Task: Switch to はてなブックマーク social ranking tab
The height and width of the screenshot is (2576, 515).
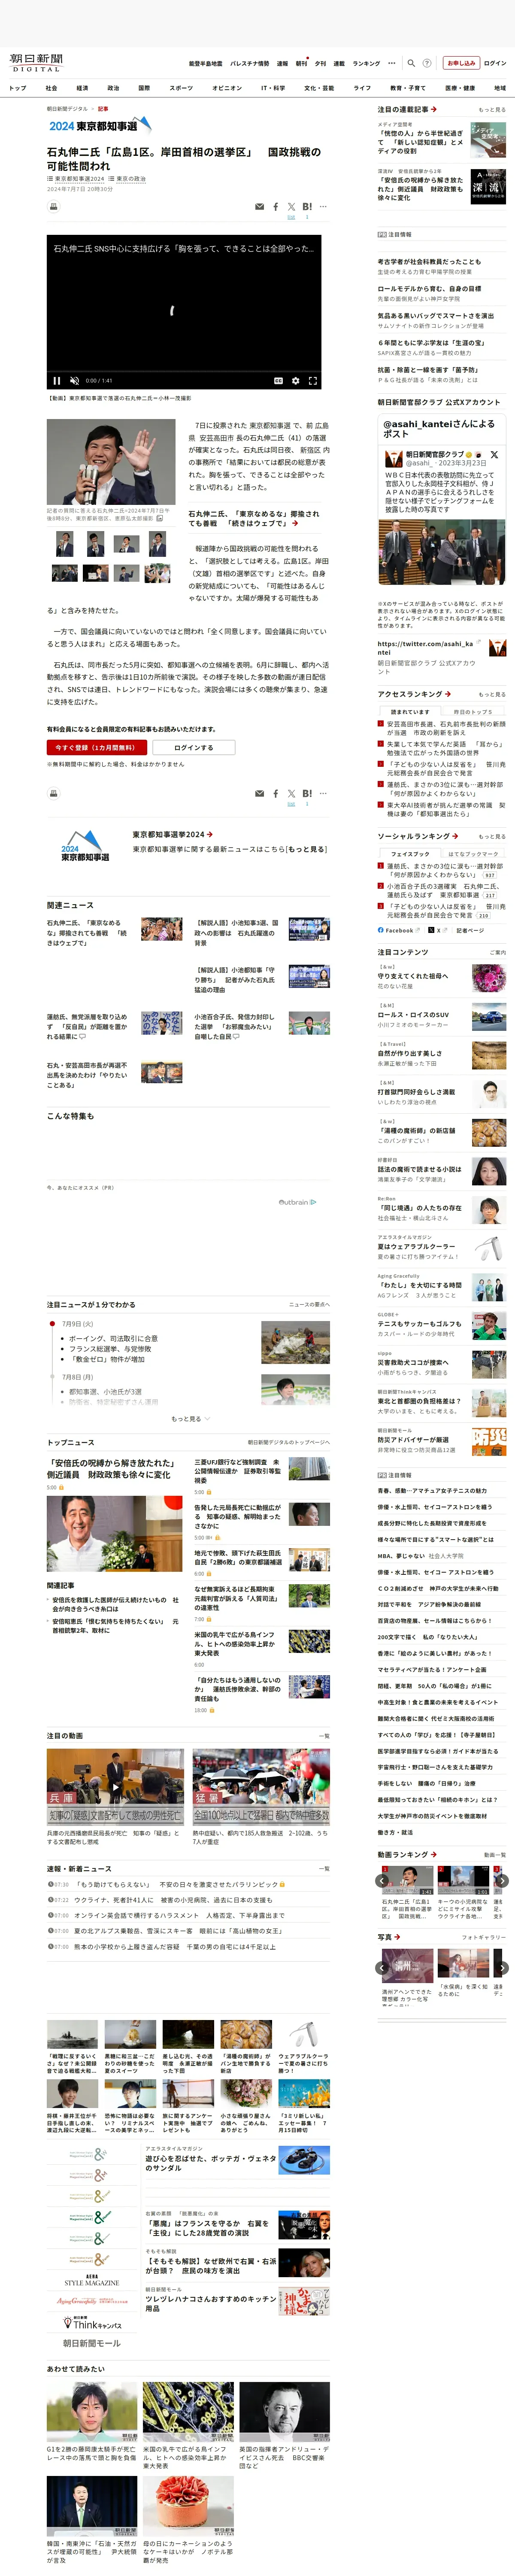Action: click(x=472, y=854)
